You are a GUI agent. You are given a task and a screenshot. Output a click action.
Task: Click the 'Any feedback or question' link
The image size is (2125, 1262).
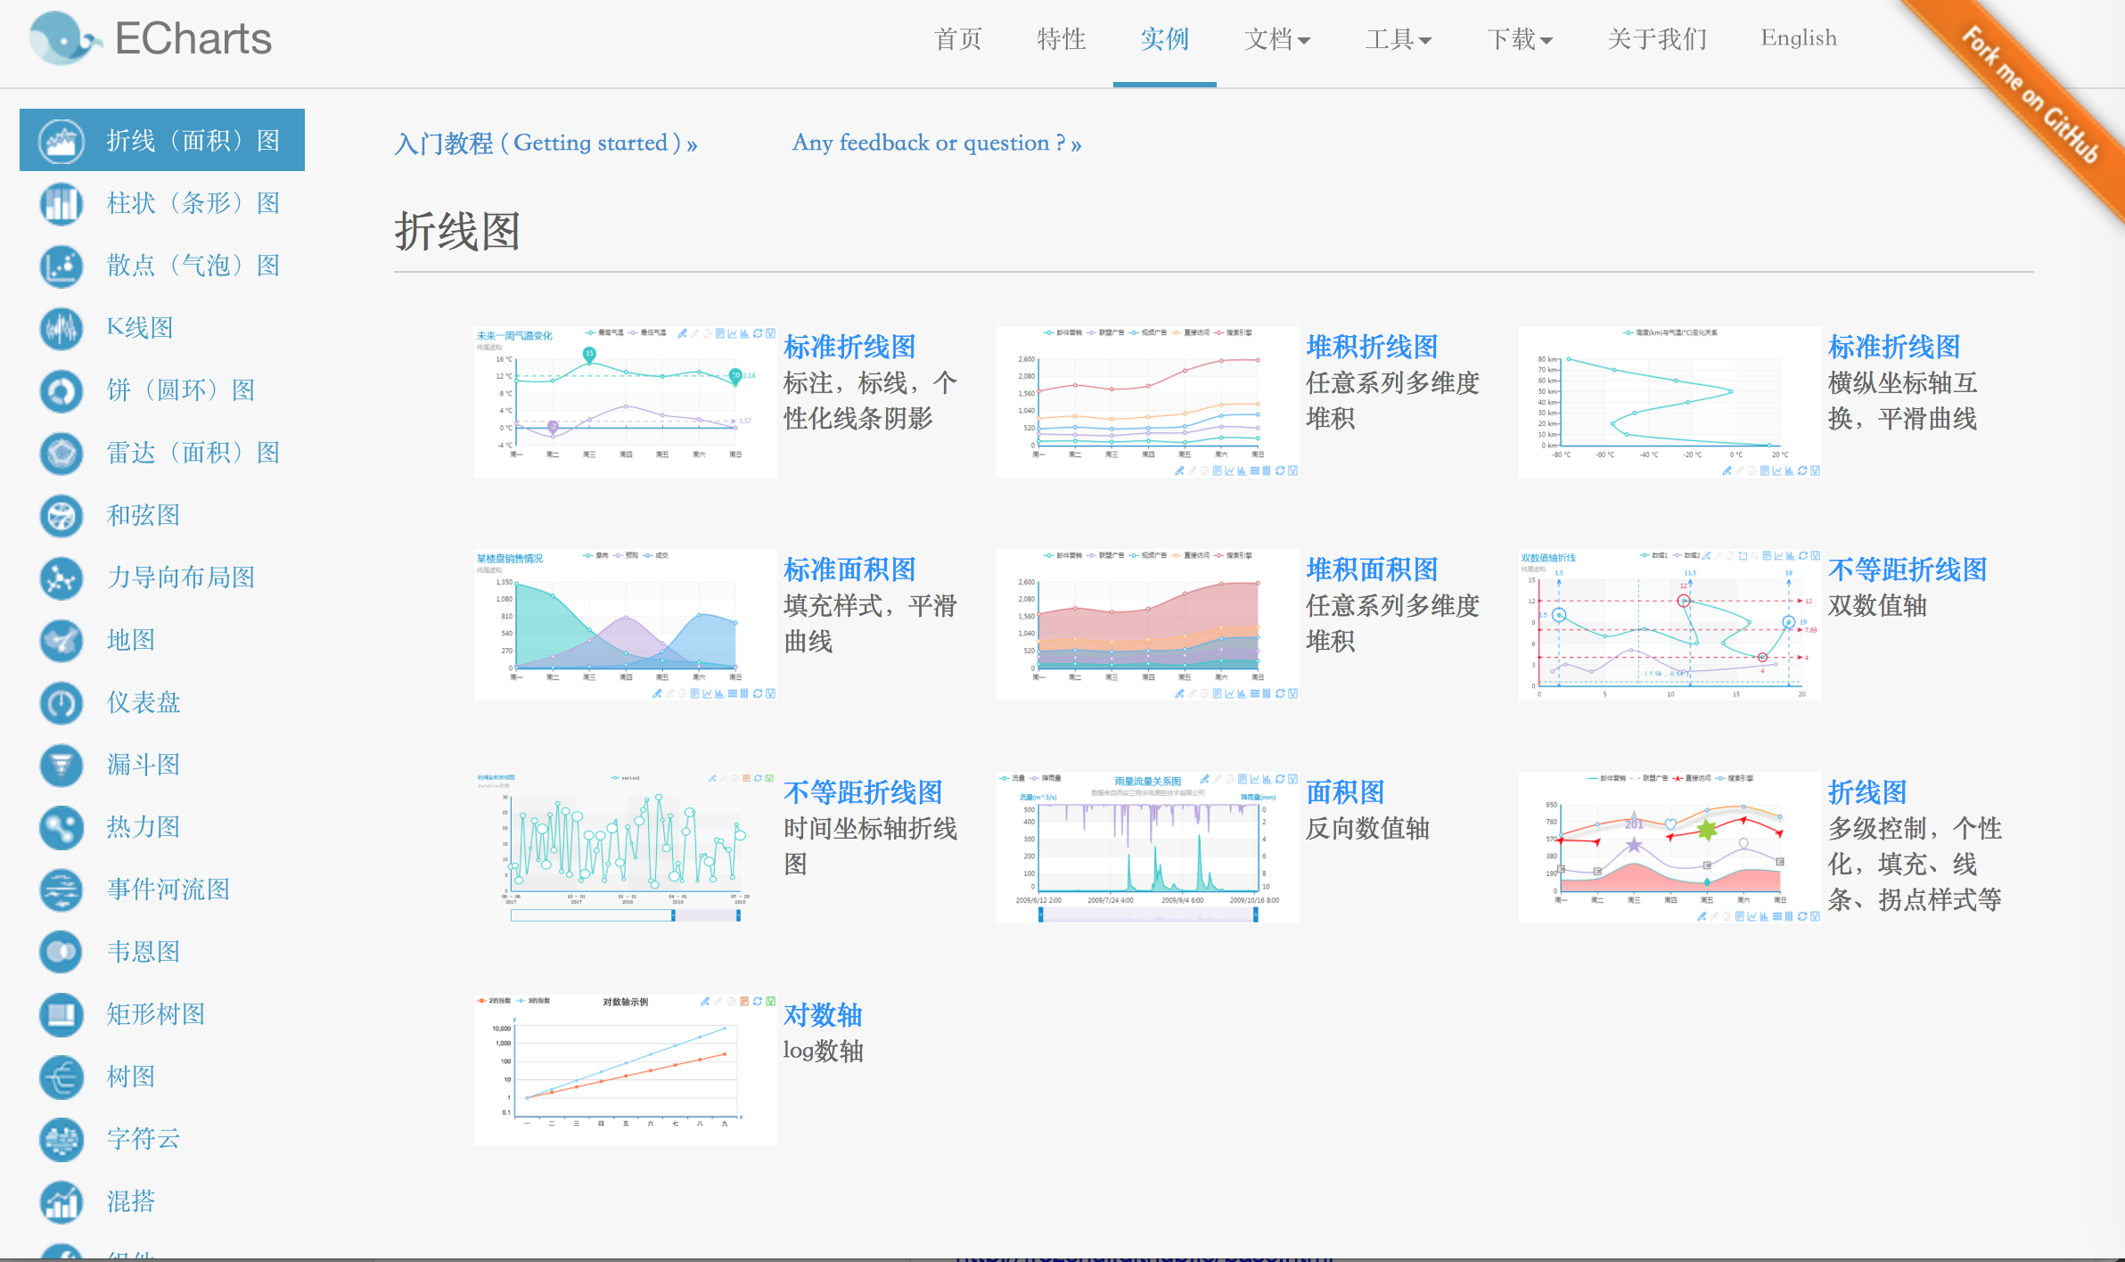[936, 143]
